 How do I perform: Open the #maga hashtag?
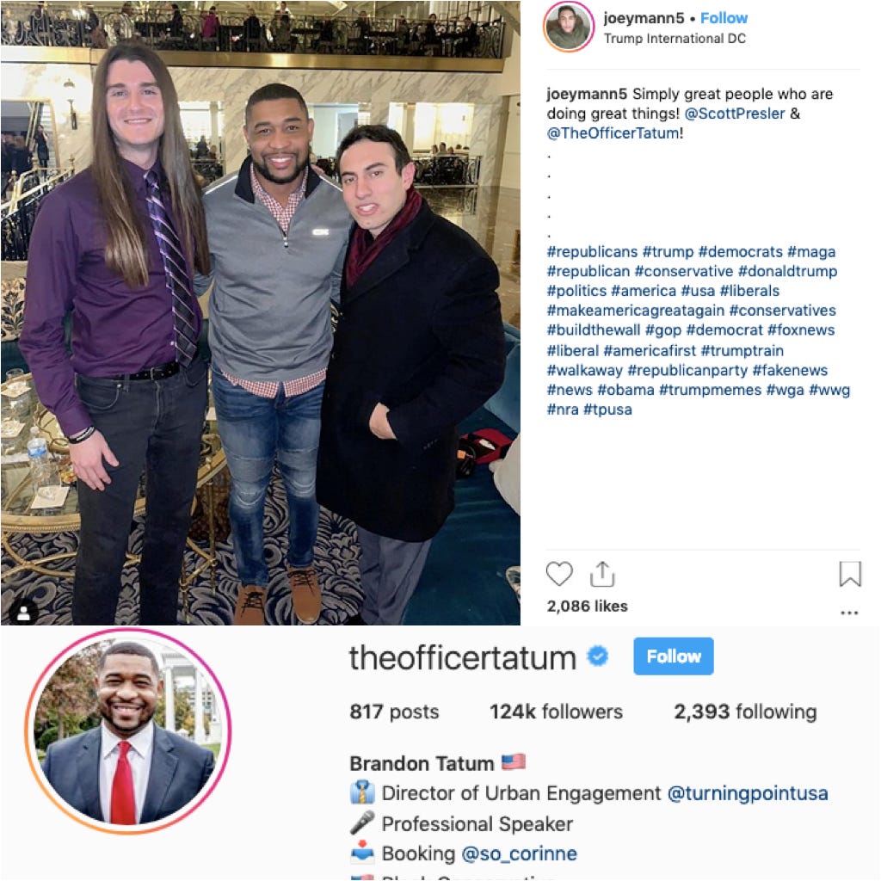tap(810, 252)
